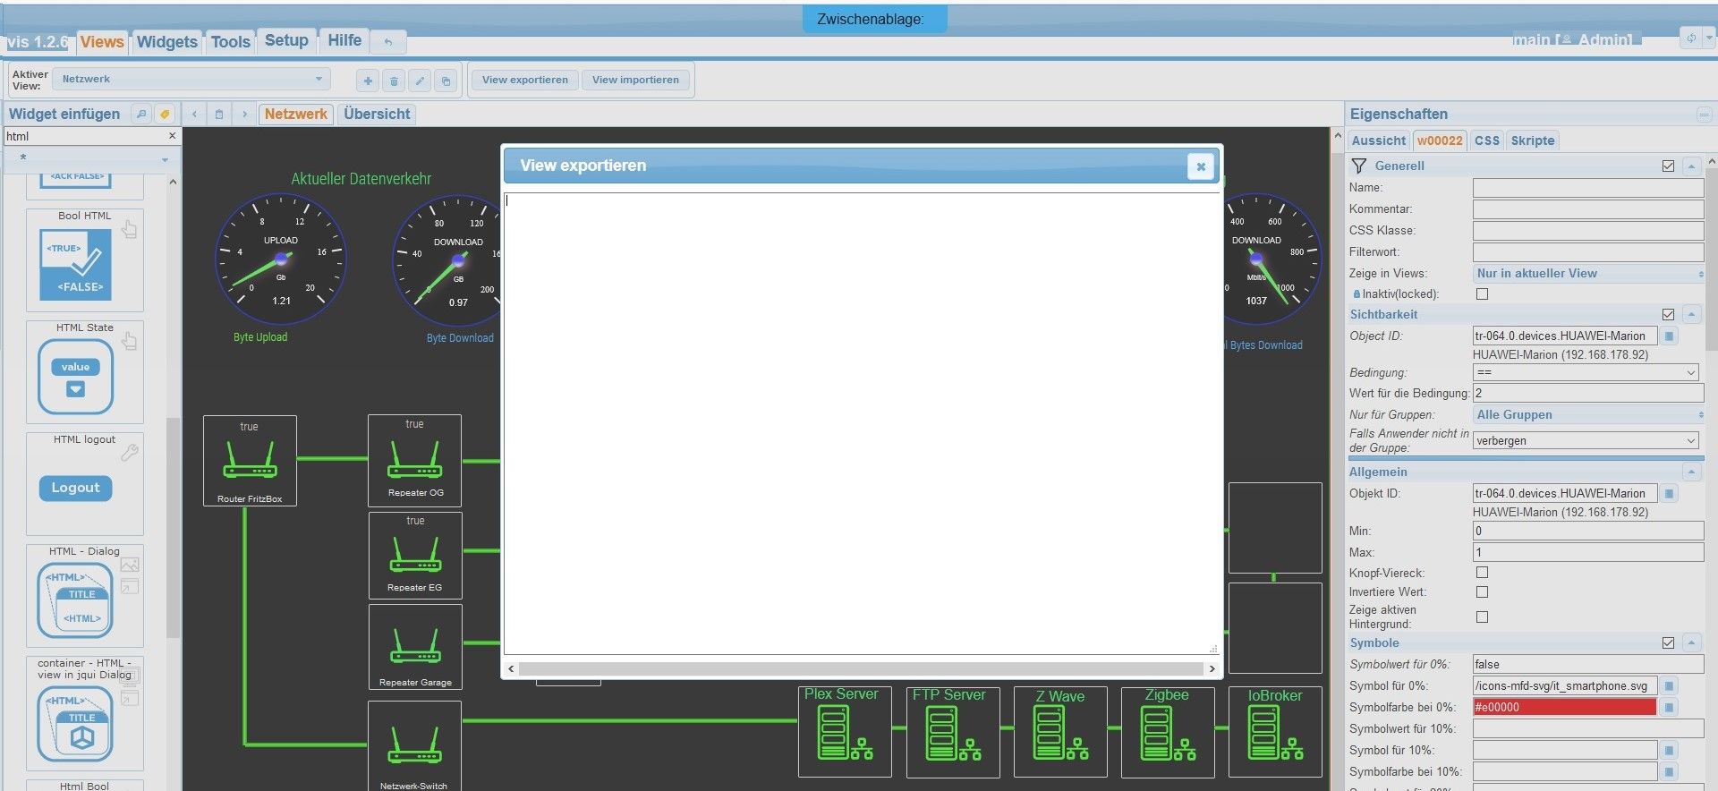Switch to the Übersicht view tab
1718x791 pixels.
click(x=377, y=115)
